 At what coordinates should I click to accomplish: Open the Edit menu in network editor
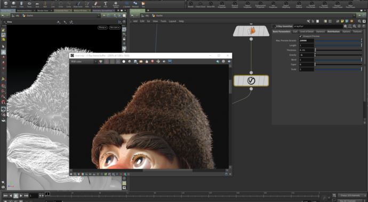click(142, 21)
